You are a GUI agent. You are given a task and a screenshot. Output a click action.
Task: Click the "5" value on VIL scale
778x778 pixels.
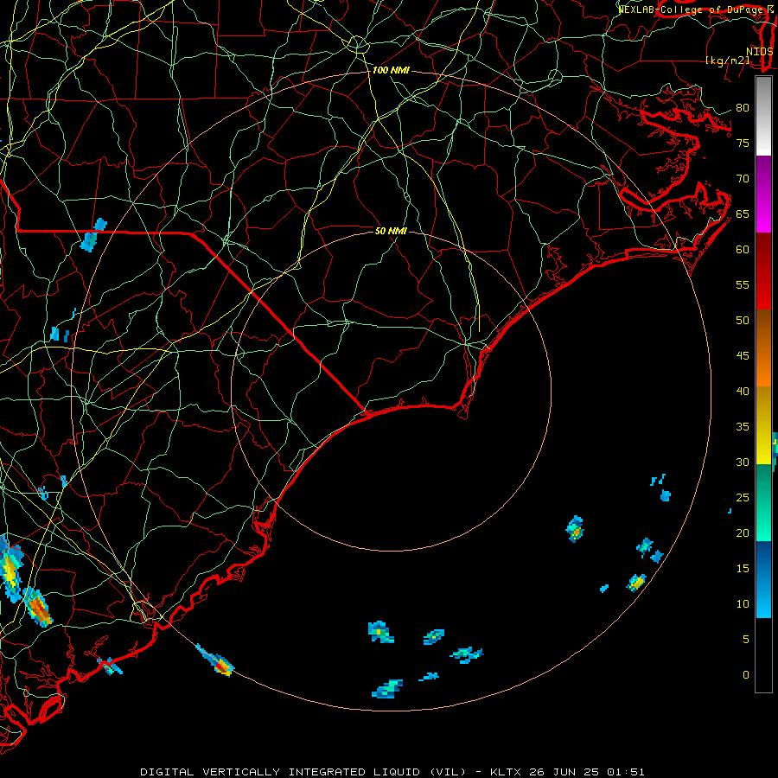click(746, 640)
